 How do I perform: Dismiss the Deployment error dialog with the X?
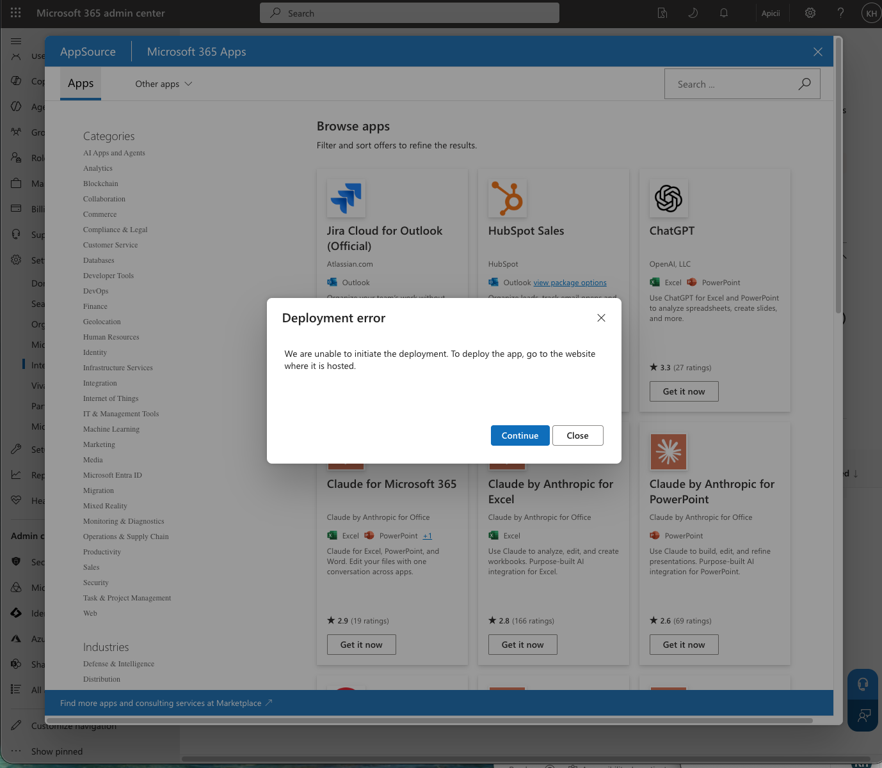(601, 318)
